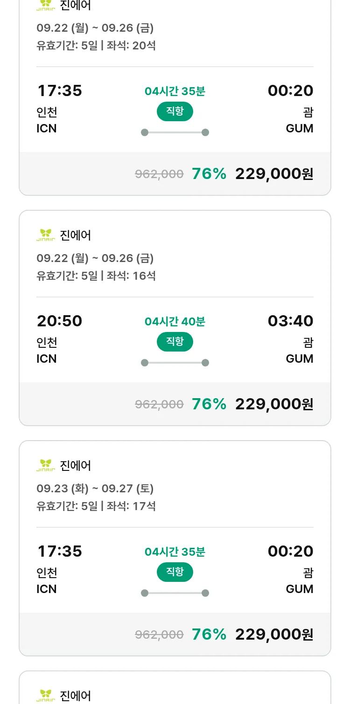Click the 20:50 departure time
The height and width of the screenshot is (704, 350).
(60, 321)
